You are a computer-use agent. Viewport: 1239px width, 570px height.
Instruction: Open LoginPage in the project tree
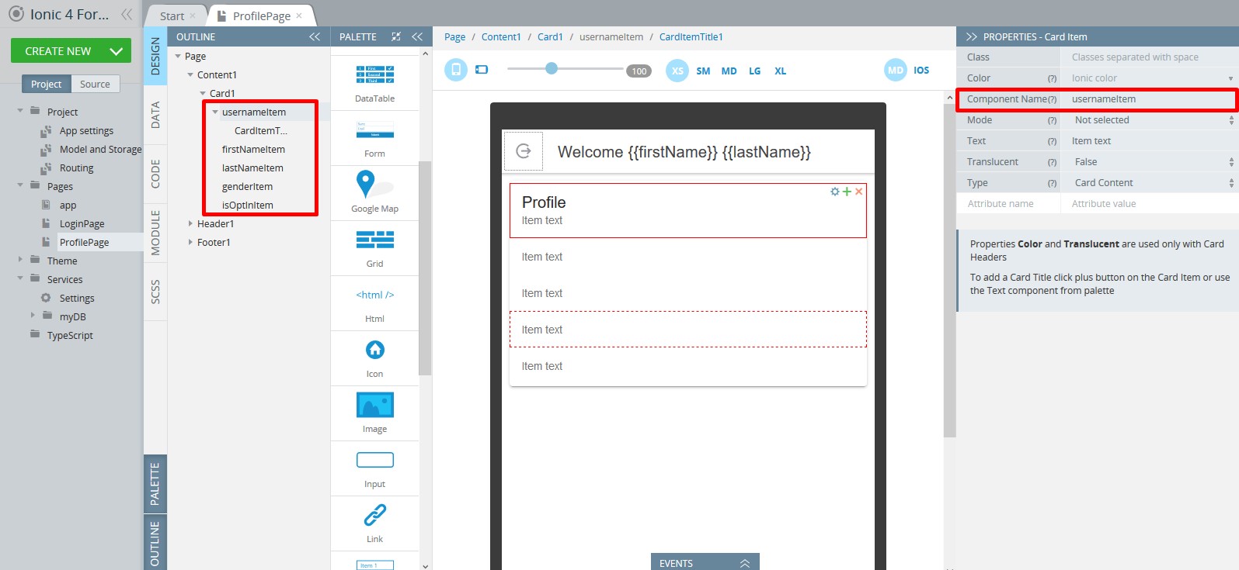82,223
